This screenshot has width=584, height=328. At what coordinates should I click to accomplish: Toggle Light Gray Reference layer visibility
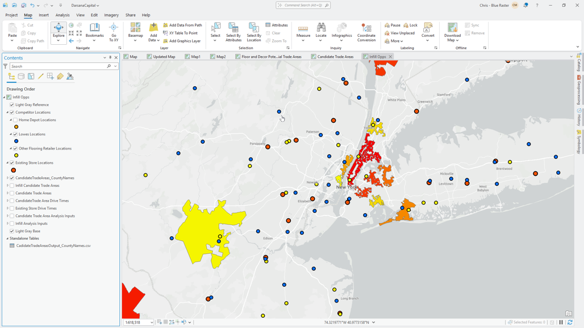(x=12, y=105)
